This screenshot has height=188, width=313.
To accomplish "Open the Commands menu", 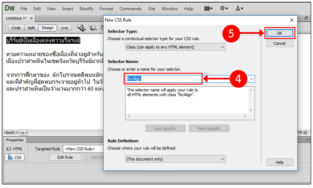I will pyautogui.click(x=130, y=9).
